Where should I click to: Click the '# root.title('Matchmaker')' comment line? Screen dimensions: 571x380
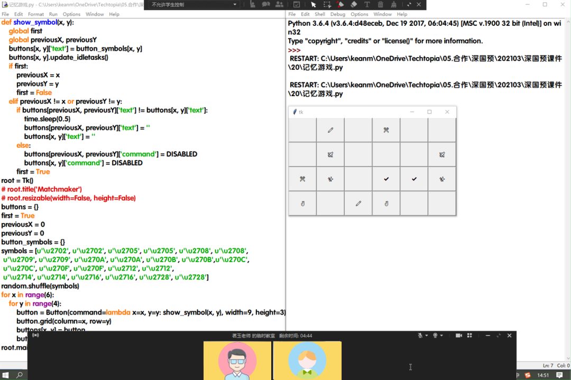tap(42, 189)
